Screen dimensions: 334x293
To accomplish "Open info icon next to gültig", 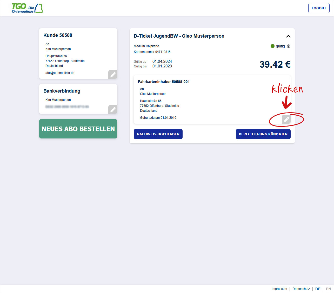I will [x=289, y=46].
